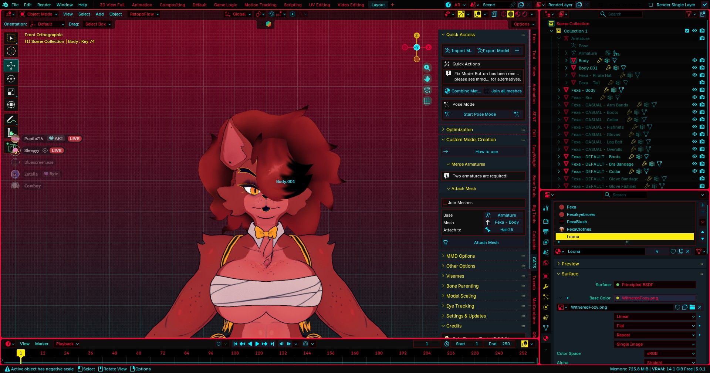Check the Render Single Layer box

pos(651,5)
